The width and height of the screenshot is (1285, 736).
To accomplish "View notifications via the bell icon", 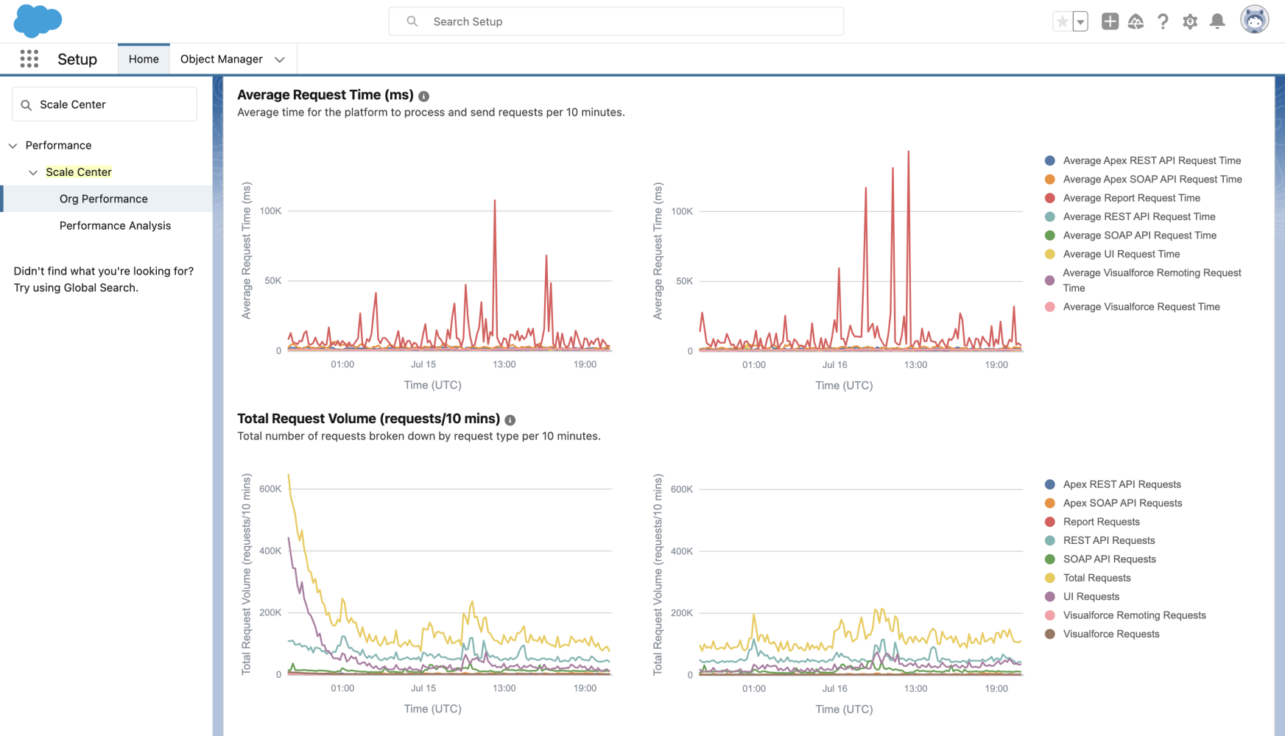I will tap(1217, 21).
